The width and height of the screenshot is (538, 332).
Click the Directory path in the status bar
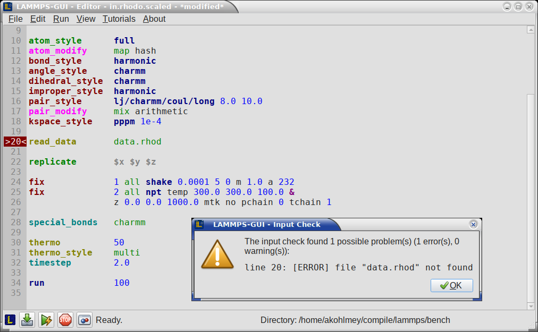[x=355, y=320]
